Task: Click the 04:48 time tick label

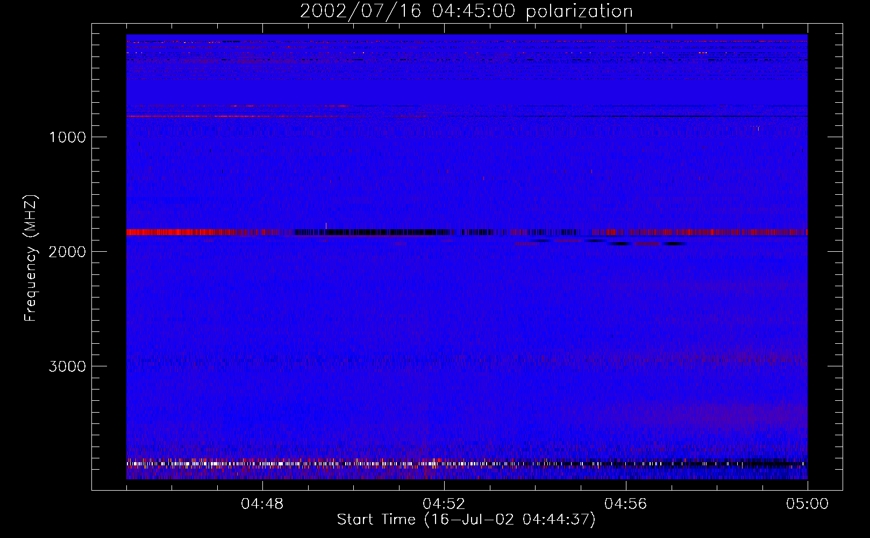Action: coord(262,504)
